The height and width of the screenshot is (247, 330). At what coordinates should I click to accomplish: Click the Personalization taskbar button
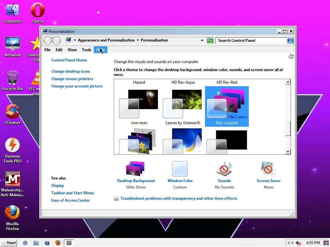click(69, 243)
